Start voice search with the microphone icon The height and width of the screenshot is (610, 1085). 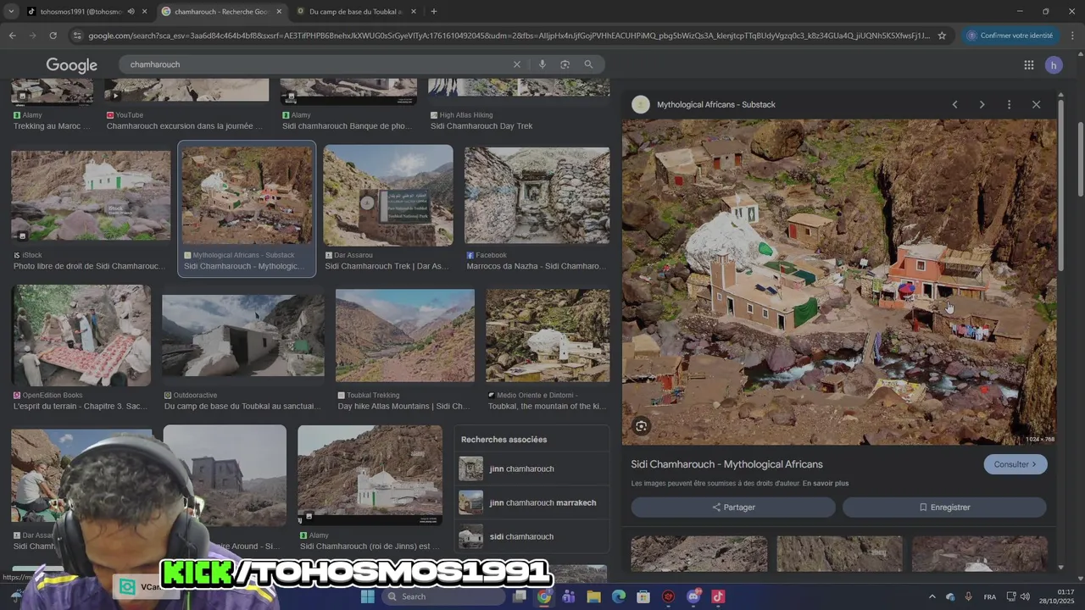coord(542,64)
